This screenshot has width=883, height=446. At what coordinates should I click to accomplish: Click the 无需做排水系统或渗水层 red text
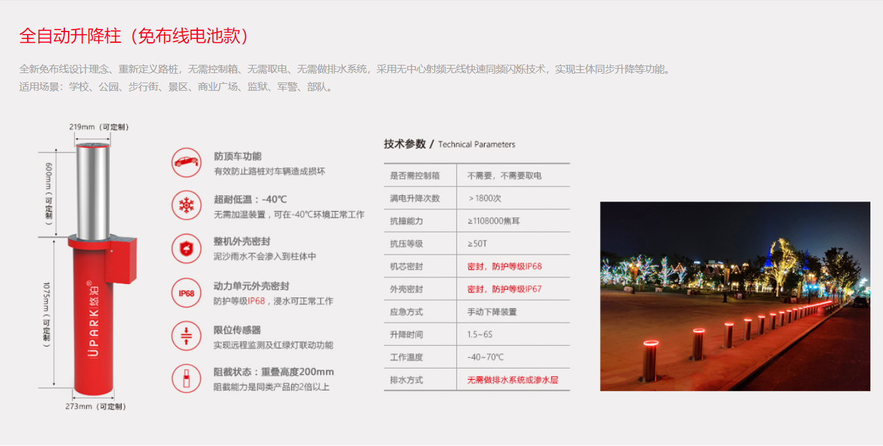[512, 380]
